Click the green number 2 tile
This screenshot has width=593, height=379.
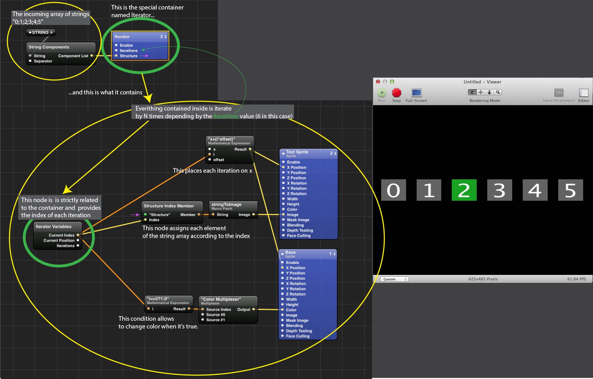coord(464,190)
